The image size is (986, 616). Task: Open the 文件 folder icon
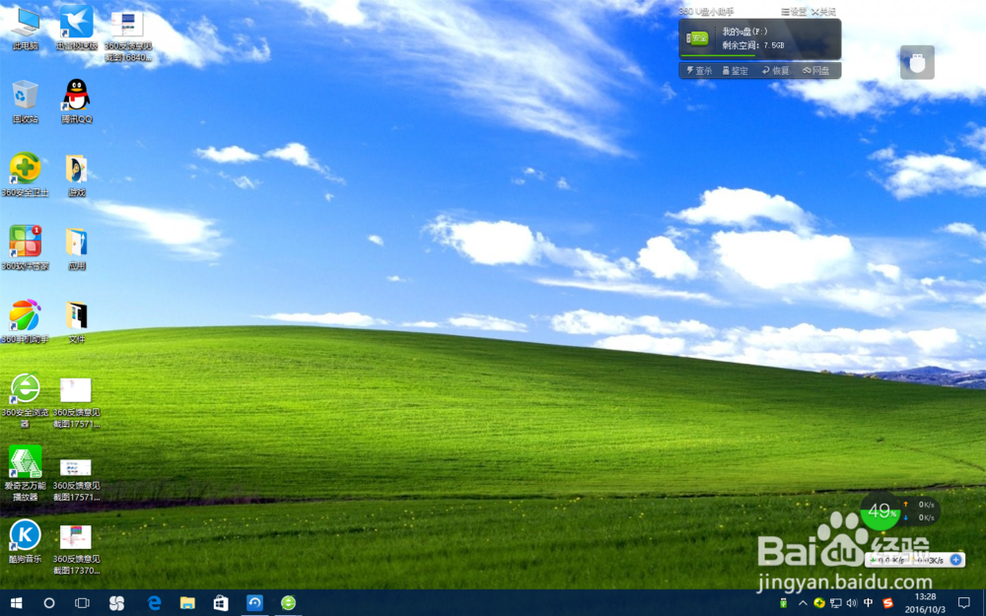pyautogui.click(x=76, y=321)
